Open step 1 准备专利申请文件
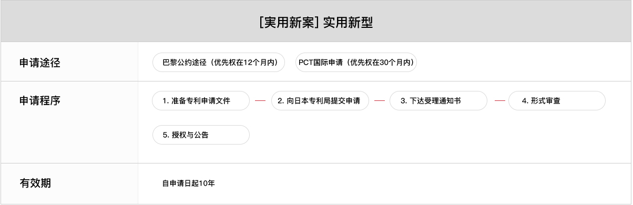This screenshot has width=633, height=205. click(201, 100)
